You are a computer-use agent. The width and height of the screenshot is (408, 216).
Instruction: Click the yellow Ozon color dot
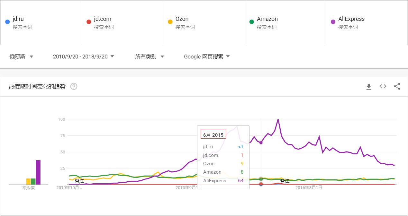tap(170, 22)
